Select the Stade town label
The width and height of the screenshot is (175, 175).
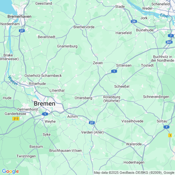pyautogui.click(x=120, y=7)
